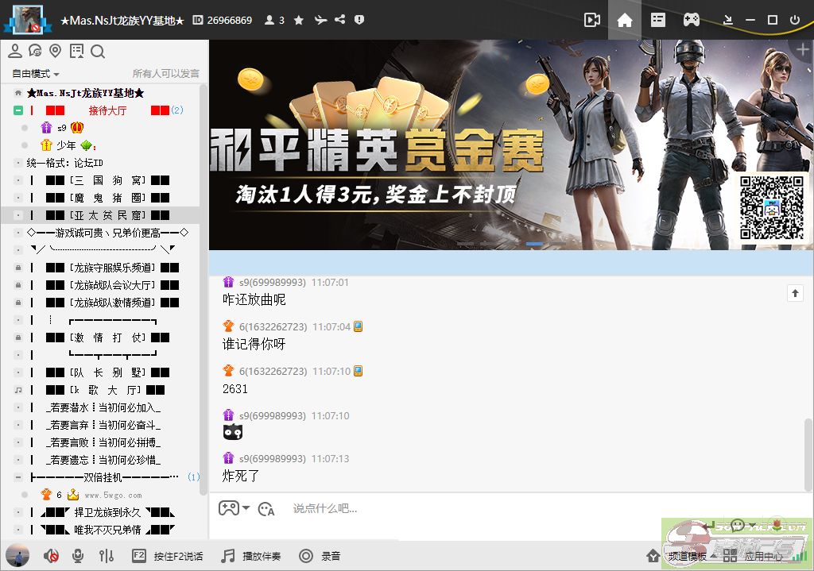Open the 频道模板 menu
This screenshot has width=814, height=571.
[x=681, y=556]
